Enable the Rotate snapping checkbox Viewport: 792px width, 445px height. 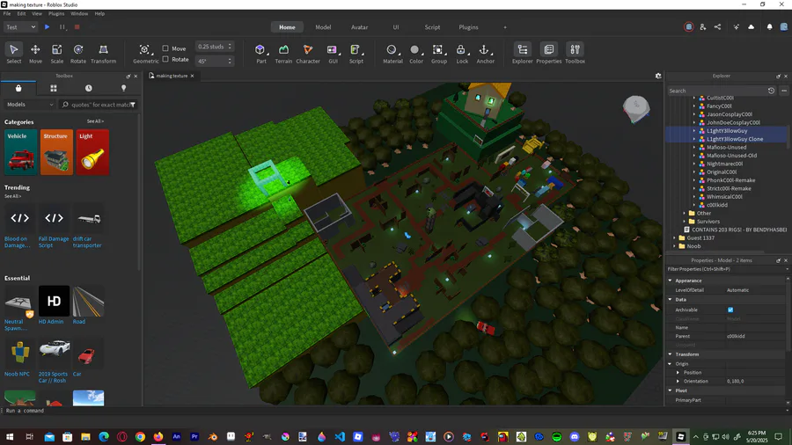pyautogui.click(x=165, y=60)
